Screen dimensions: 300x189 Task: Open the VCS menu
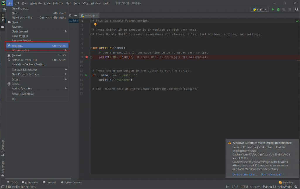point(85,3)
